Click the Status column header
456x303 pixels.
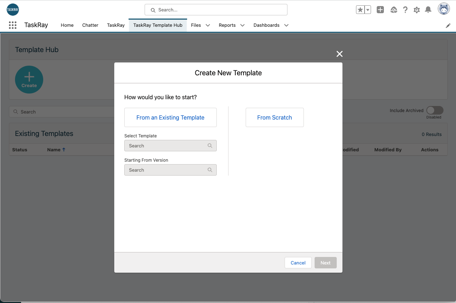20,150
